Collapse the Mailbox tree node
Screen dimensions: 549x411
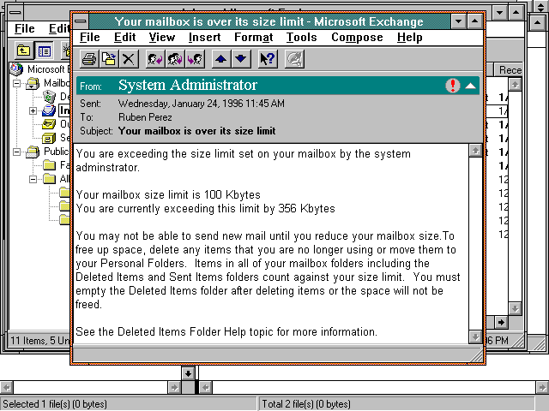16,83
